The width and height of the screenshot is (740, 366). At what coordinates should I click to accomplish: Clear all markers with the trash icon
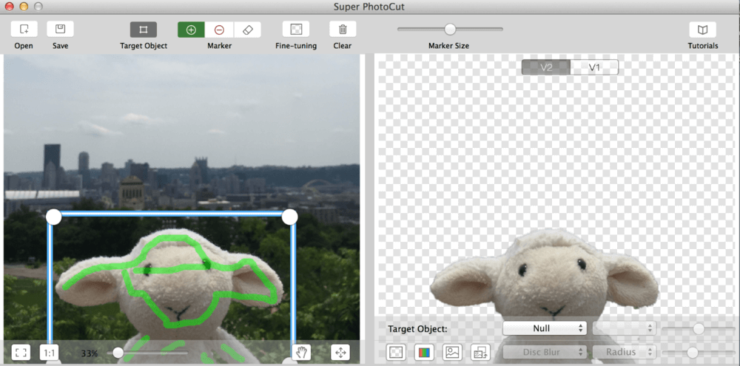(343, 30)
